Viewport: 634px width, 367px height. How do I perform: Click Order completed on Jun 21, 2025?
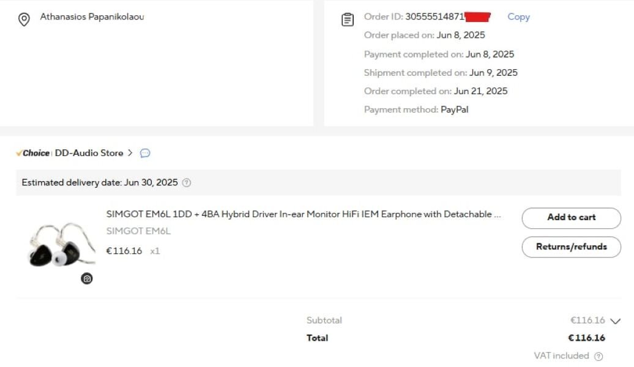(436, 91)
